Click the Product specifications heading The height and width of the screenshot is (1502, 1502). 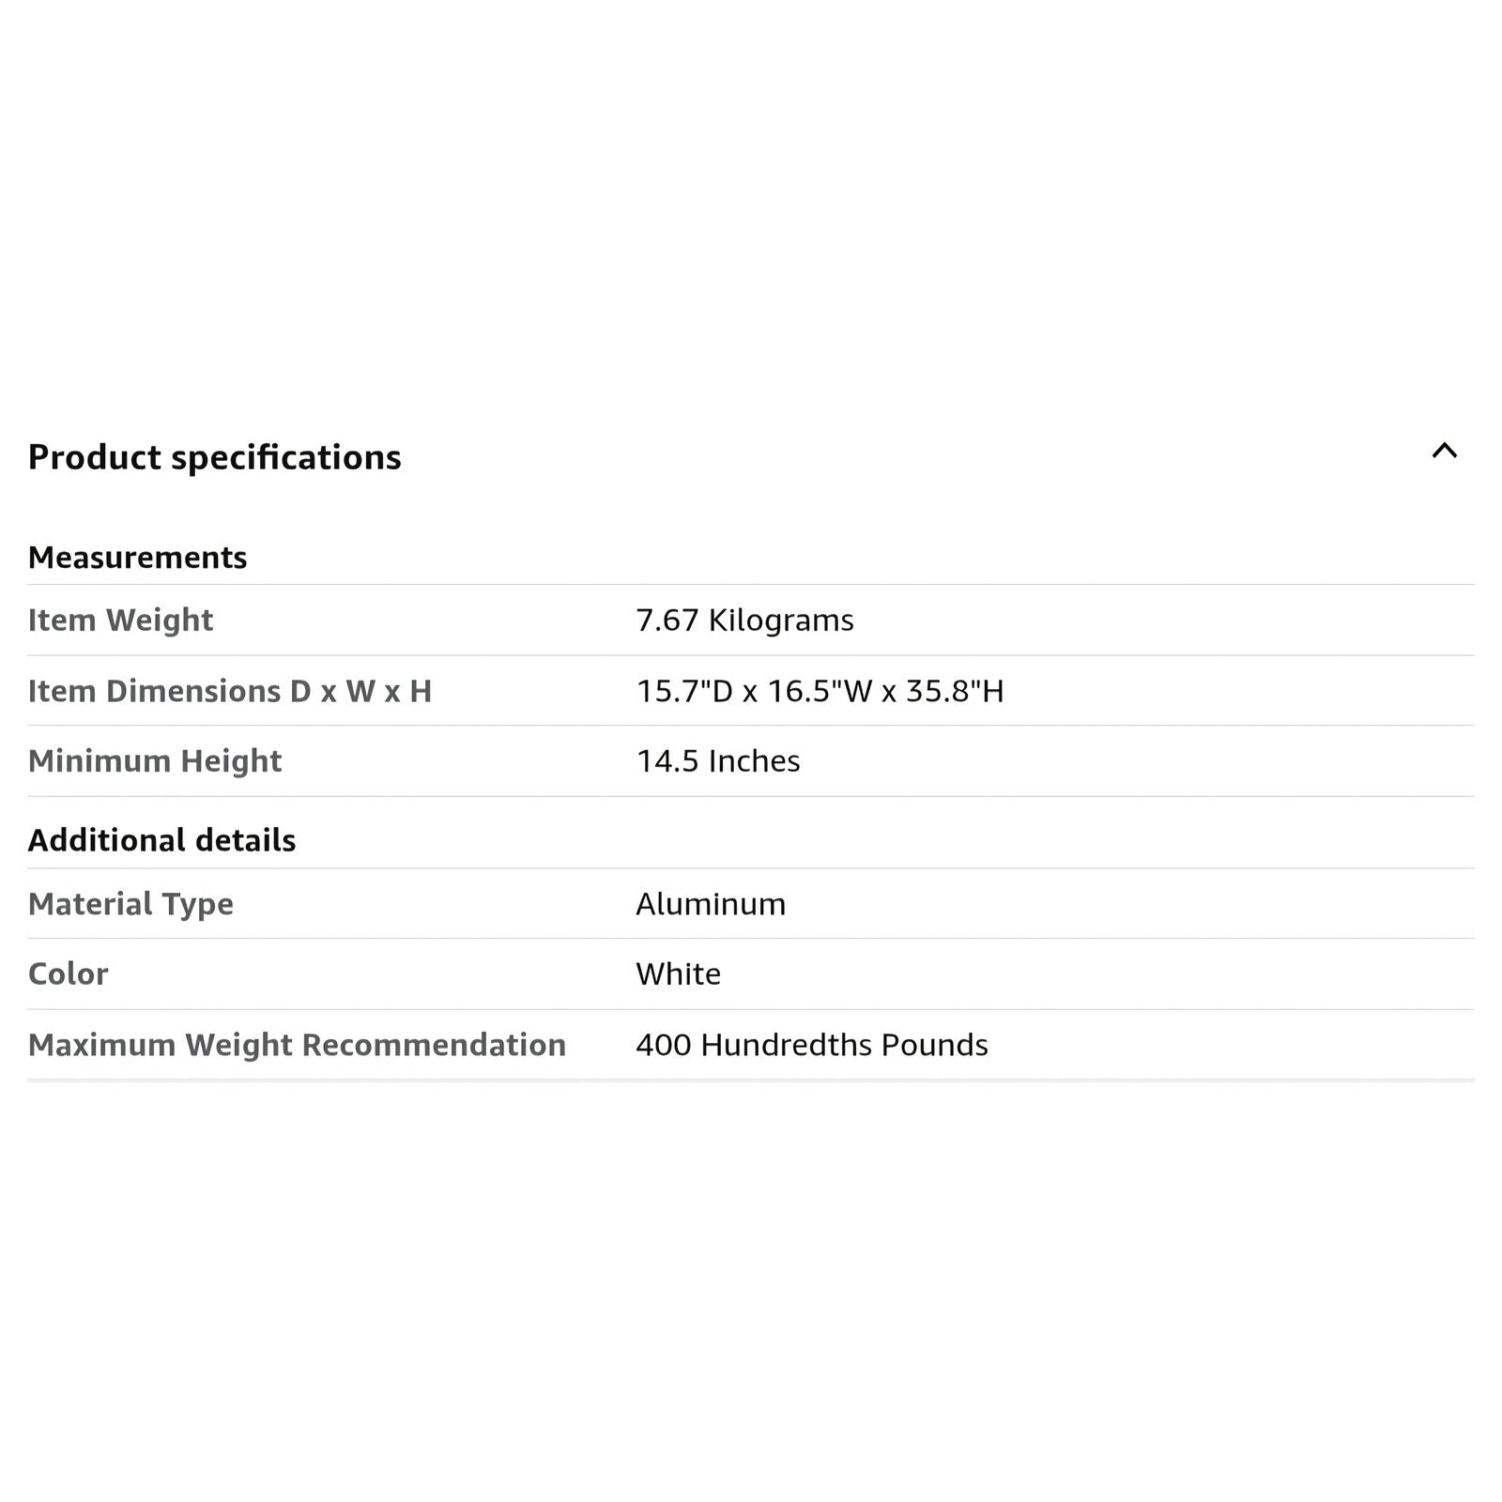[214, 457]
